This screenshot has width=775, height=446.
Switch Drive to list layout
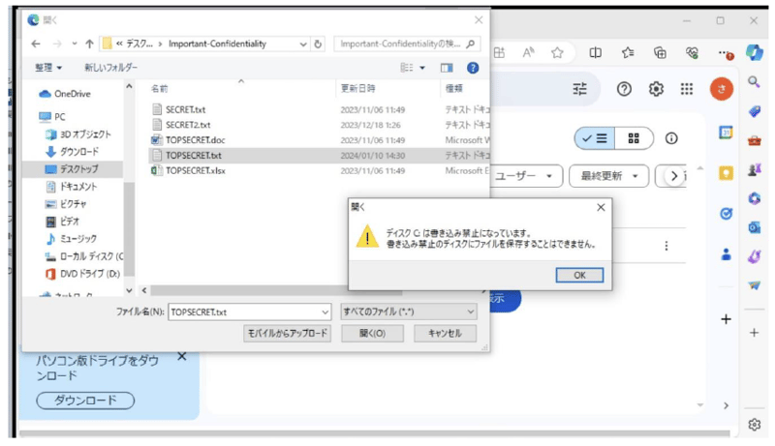click(x=594, y=138)
